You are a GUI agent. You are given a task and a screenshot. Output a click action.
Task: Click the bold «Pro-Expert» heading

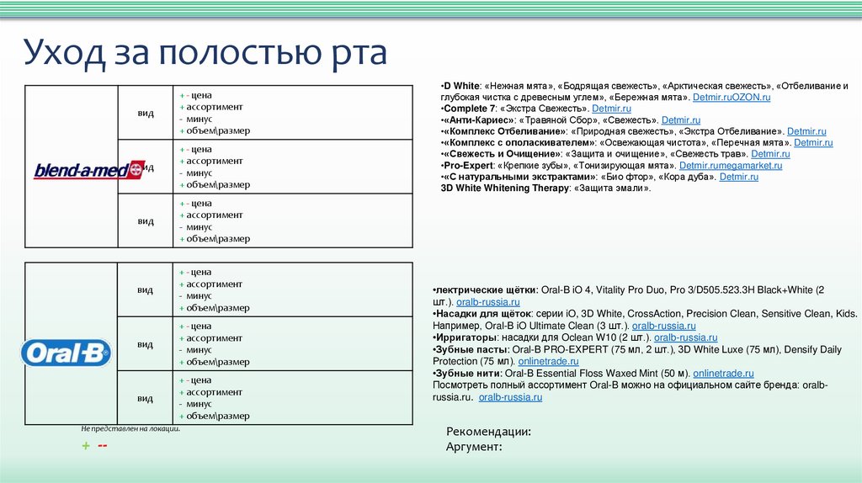[x=468, y=166]
